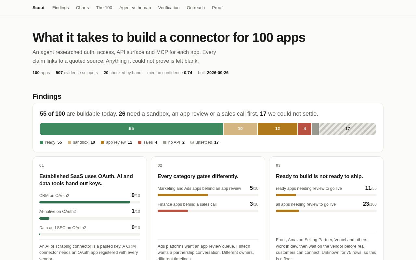
Task: Select the app review segment labeled 12
Action: tap(278, 129)
